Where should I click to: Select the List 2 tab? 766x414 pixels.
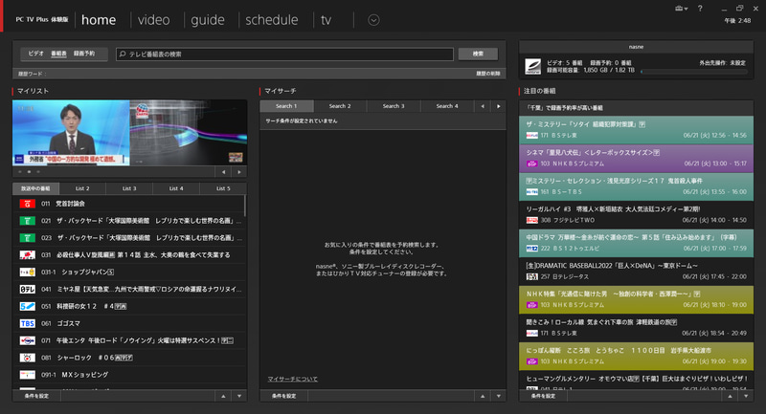(82, 188)
